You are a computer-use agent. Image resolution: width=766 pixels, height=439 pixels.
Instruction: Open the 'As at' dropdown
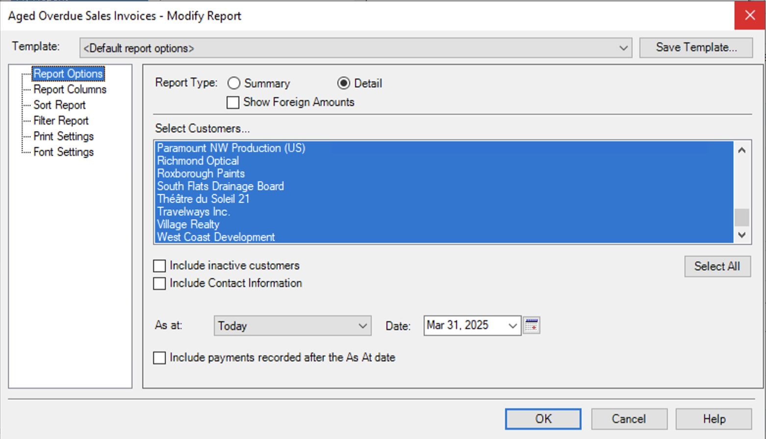point(362,326)
